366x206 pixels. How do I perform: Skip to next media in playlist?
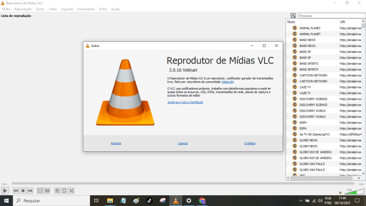(30, 191)
